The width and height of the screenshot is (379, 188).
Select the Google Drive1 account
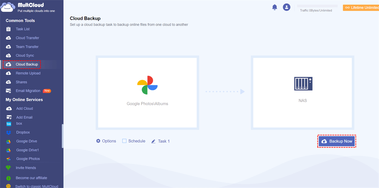coord(28,150)
